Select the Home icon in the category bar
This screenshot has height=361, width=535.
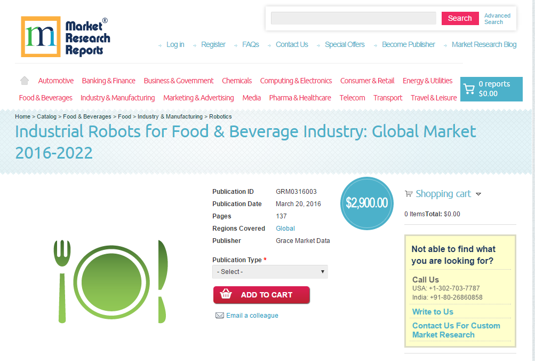click(x=24, y=80)
